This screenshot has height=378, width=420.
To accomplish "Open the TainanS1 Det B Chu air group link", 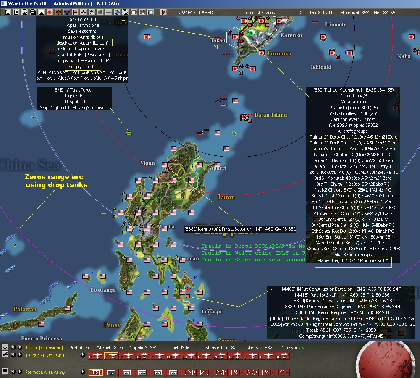I will [45, 355].
